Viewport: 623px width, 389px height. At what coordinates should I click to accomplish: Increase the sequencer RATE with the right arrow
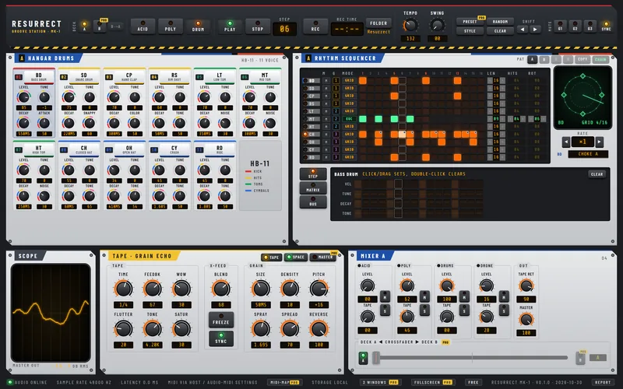(x=599, y=142)
